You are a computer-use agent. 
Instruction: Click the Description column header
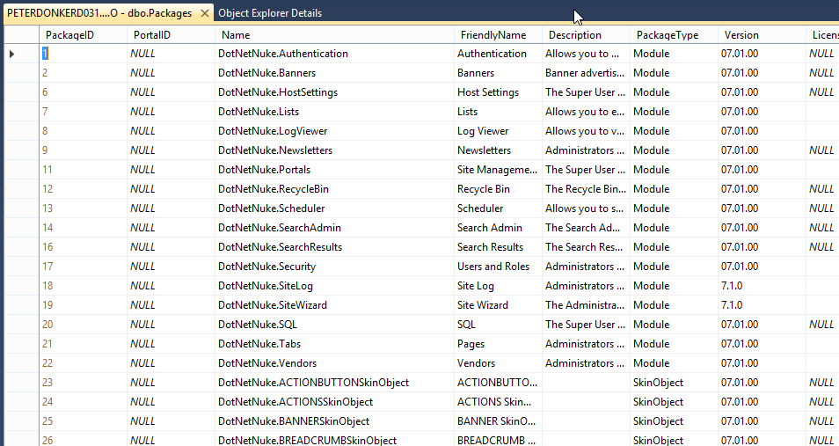(x=586, y=35)
